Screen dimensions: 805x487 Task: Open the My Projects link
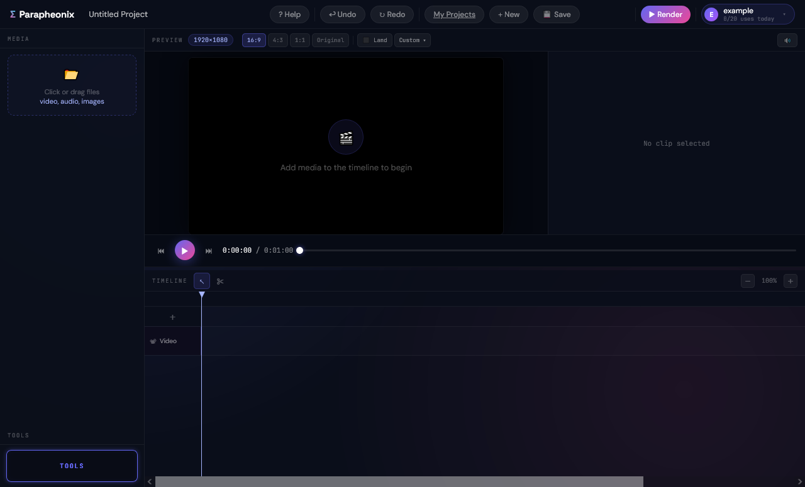click(x=454, y=14)
